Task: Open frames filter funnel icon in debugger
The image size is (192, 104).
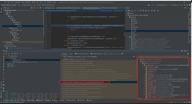Action: click(134, 57)
